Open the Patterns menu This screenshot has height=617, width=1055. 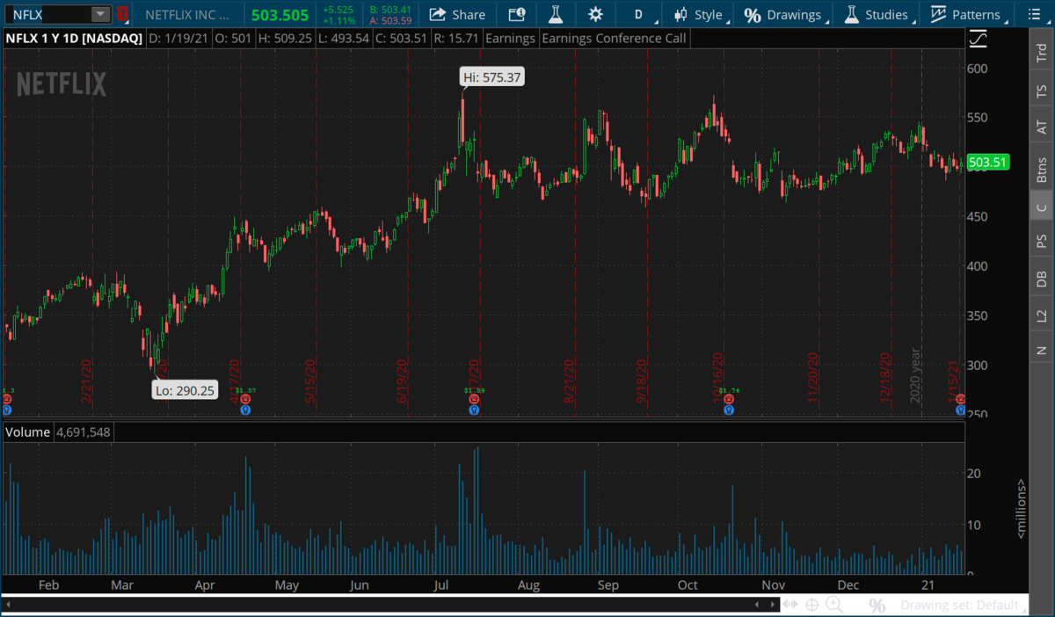tap(965, 14)
